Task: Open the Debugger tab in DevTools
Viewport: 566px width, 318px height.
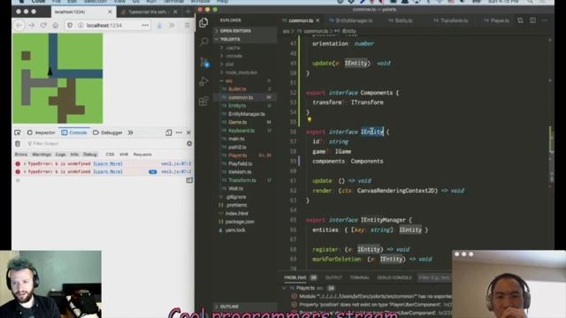Action: coord(108,132)
